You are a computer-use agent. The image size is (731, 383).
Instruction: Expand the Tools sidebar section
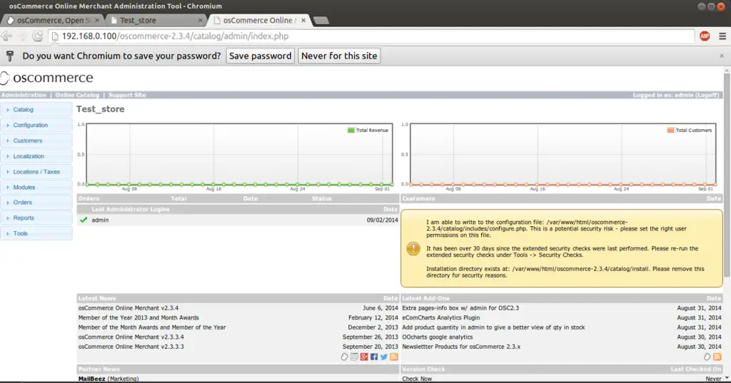point(36,233)
